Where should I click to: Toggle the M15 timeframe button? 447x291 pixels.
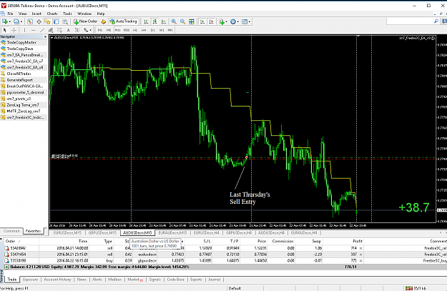coord(118,30)
